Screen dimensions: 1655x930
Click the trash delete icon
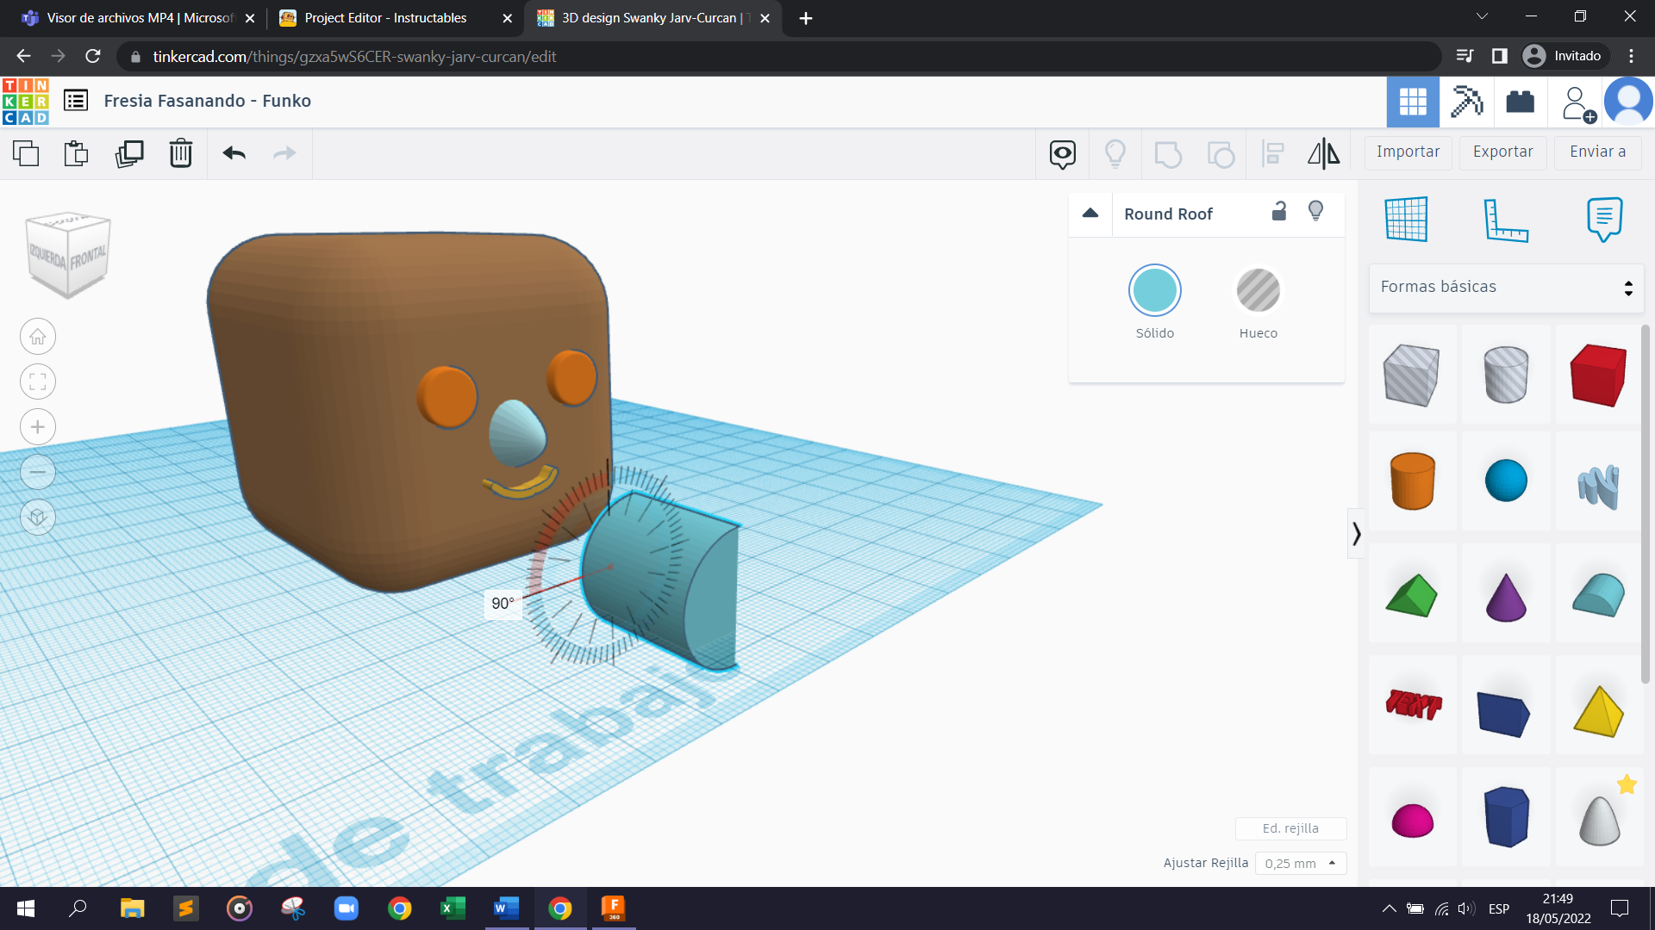(x=180, y=153)
